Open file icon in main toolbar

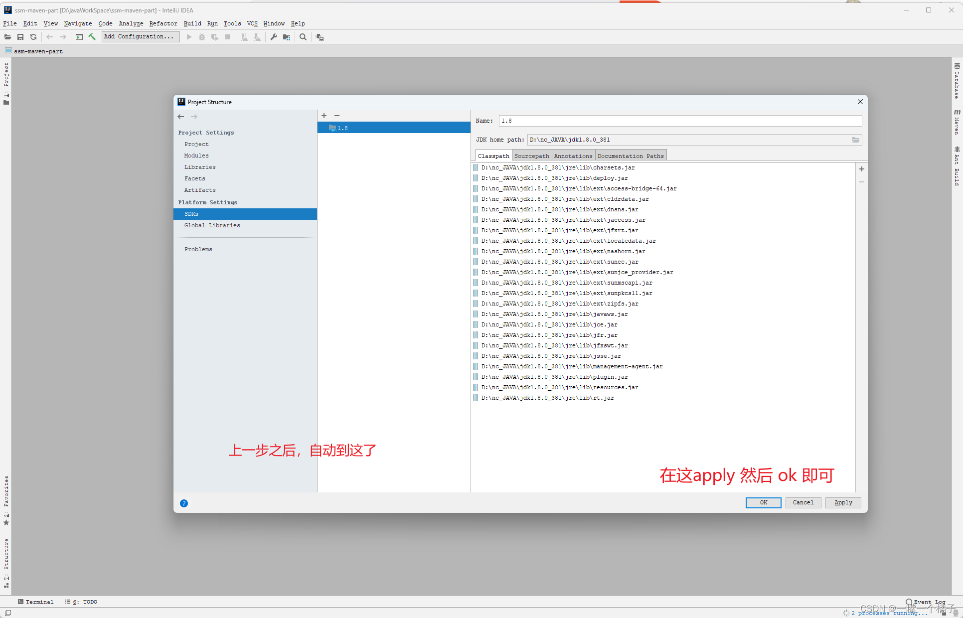(7, 37)
